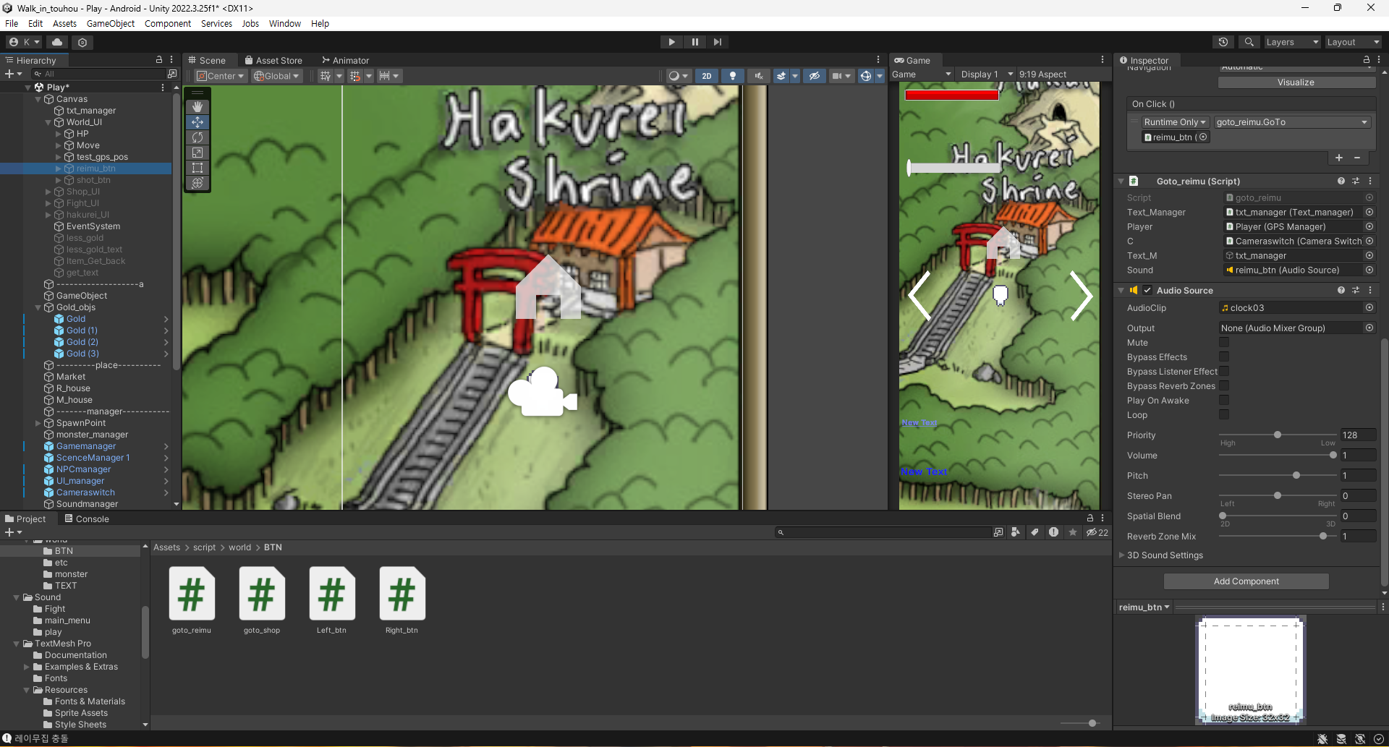Open Goto_reimu script help icon
The image size is (1389, 747).
point(1341,181)
